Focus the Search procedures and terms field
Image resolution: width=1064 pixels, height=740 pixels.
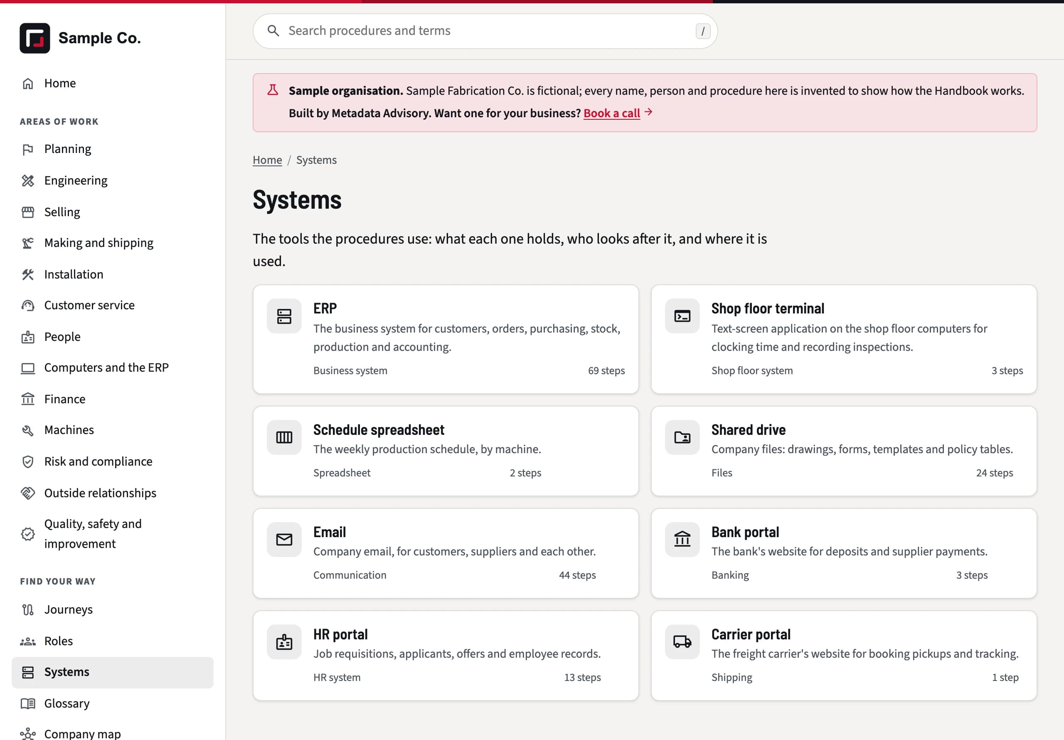tap(485, 31)
